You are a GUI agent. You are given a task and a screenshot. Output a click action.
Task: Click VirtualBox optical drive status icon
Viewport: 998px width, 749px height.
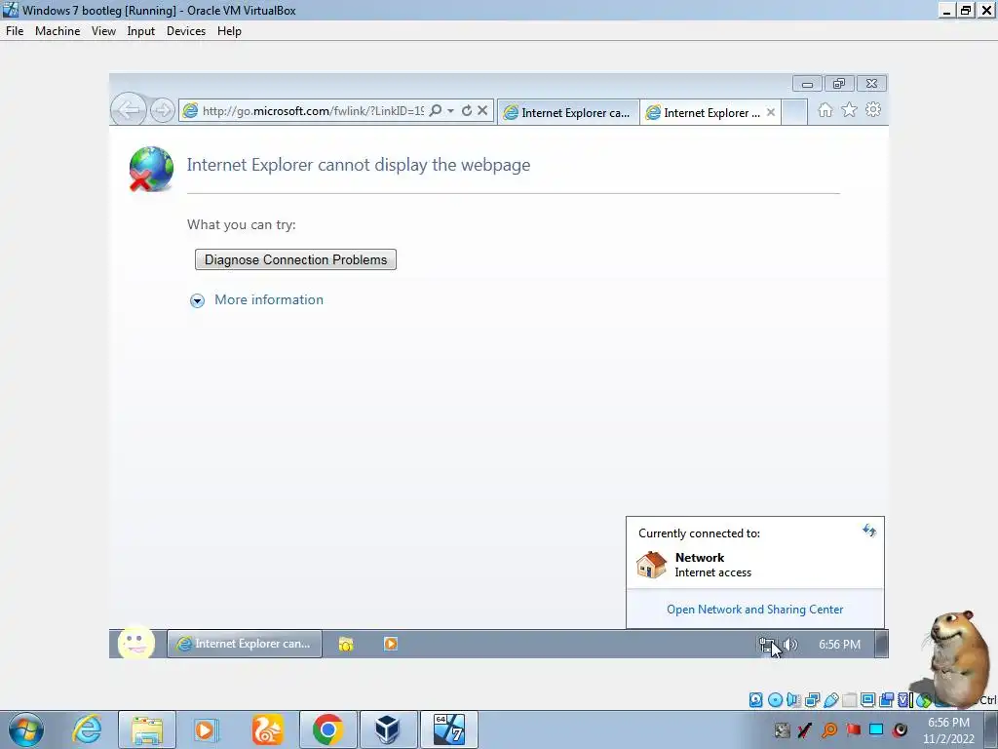tap(775, 700)
